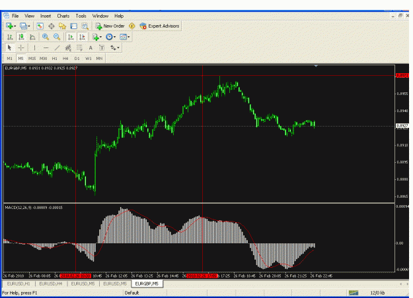The width and height of the screenshot is (413, 298).
Task: Open the Navigator folder-star icon
Action: coord(62,26)
